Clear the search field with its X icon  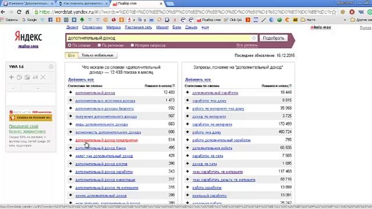(254, 38)
